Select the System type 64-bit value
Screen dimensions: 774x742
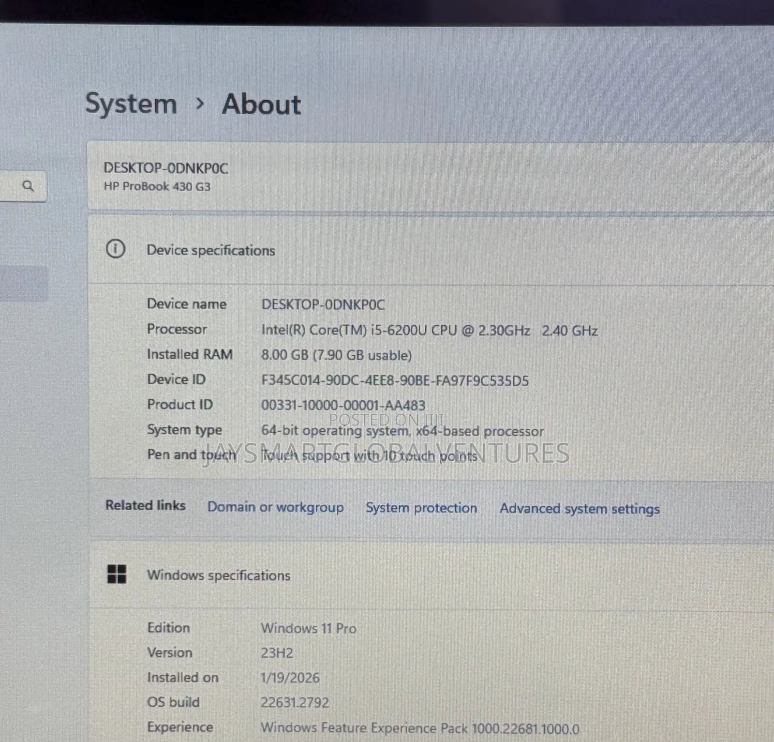[402, 431]
